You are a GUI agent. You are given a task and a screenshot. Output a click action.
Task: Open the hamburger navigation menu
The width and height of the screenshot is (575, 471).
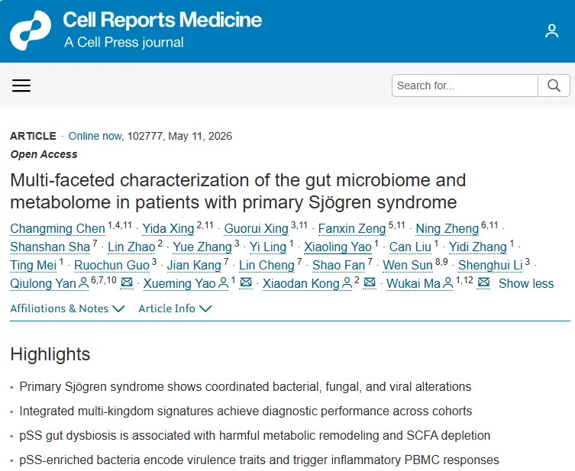[21, 85]
